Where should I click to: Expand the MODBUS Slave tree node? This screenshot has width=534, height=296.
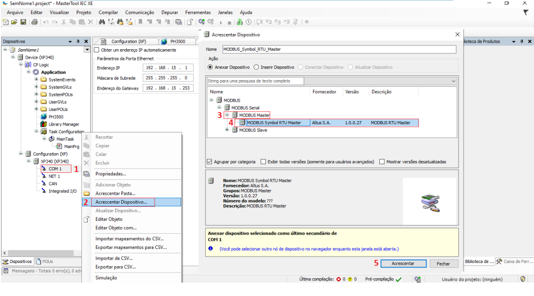click(227, 130)
